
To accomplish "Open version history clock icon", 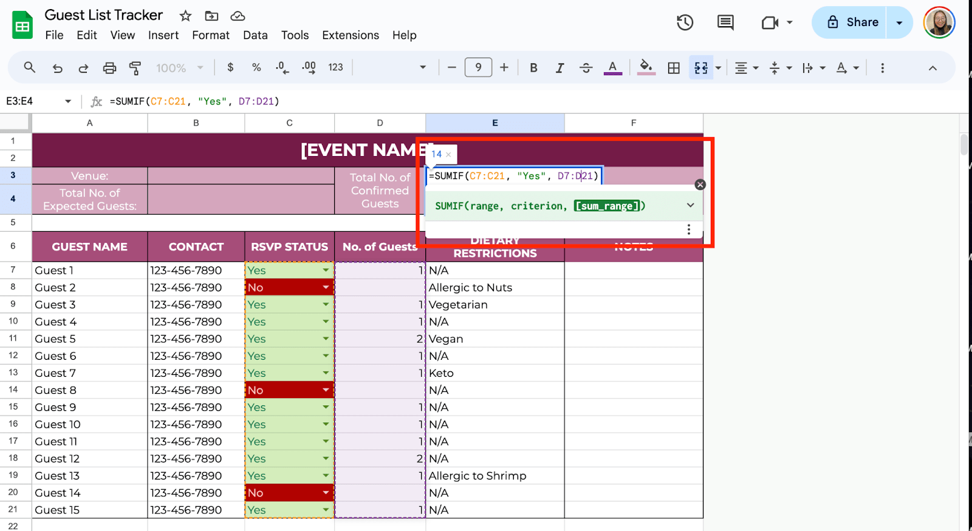I will 685,22.
